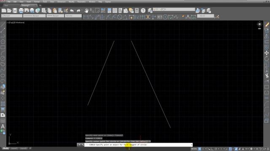Click the Zoom Window icon
The width and height of the screenshot is (270, 151).
[x=97, y=10]
